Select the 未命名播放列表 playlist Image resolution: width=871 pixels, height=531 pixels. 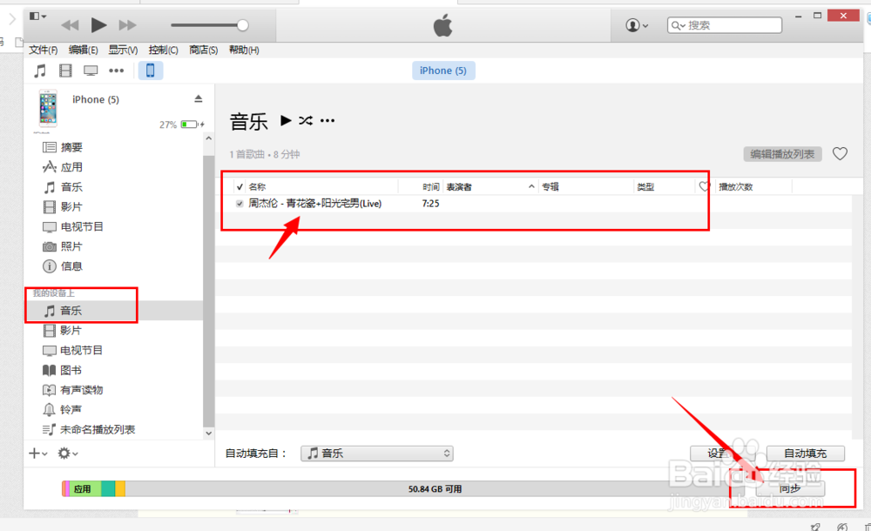[x=89, y=429]
